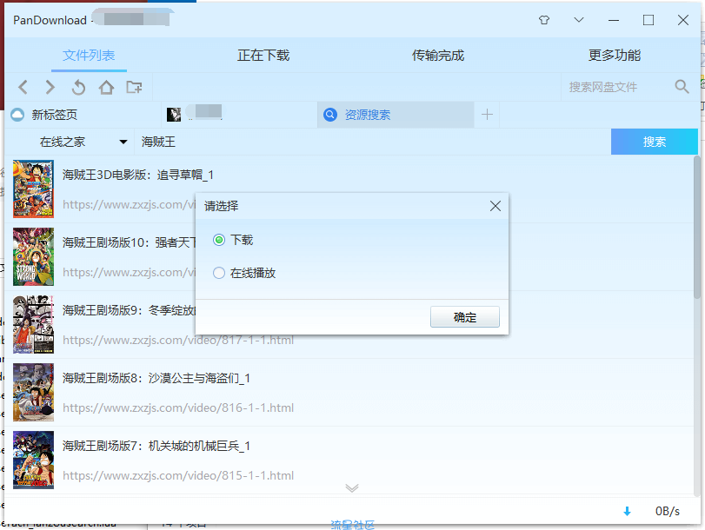Viewport: 705px width, 530px height.
Task: Confirm with the 确定 button
Action: [465, 317]
